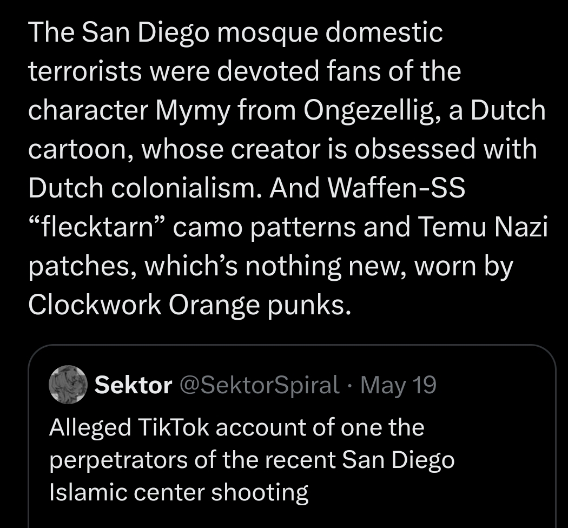Image resolution: width=568 pixels, height=528 pixels.
Task: Click the word Ongezellig in the post
Action: [369, 110]
